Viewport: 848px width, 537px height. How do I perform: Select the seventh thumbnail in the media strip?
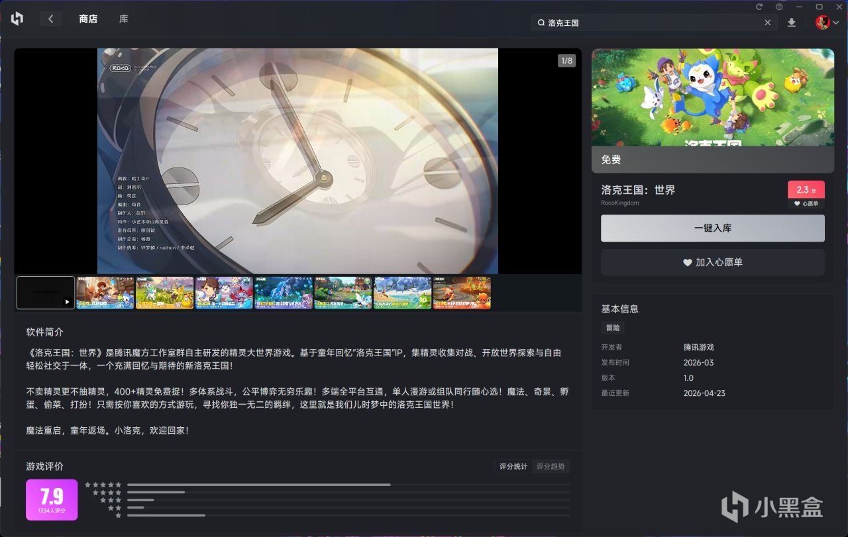(402, 293)
